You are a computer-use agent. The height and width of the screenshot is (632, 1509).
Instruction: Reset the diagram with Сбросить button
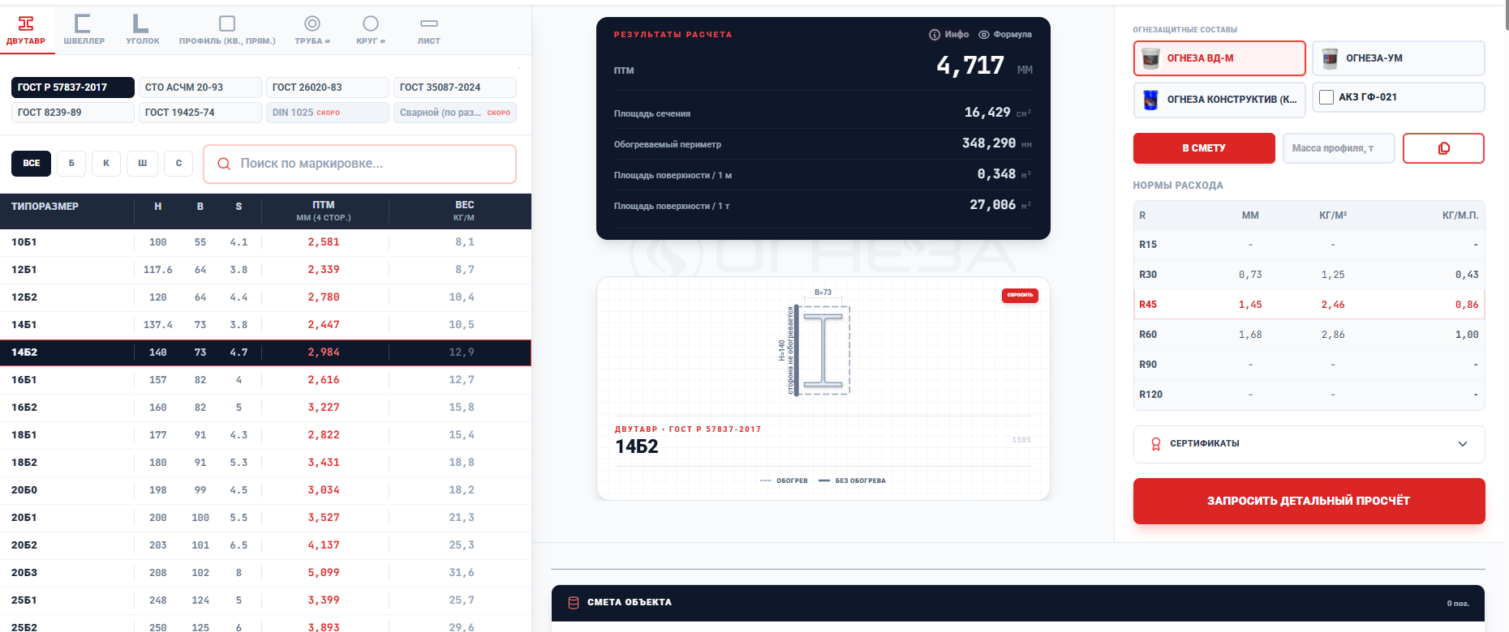[x=1020, y=295]
